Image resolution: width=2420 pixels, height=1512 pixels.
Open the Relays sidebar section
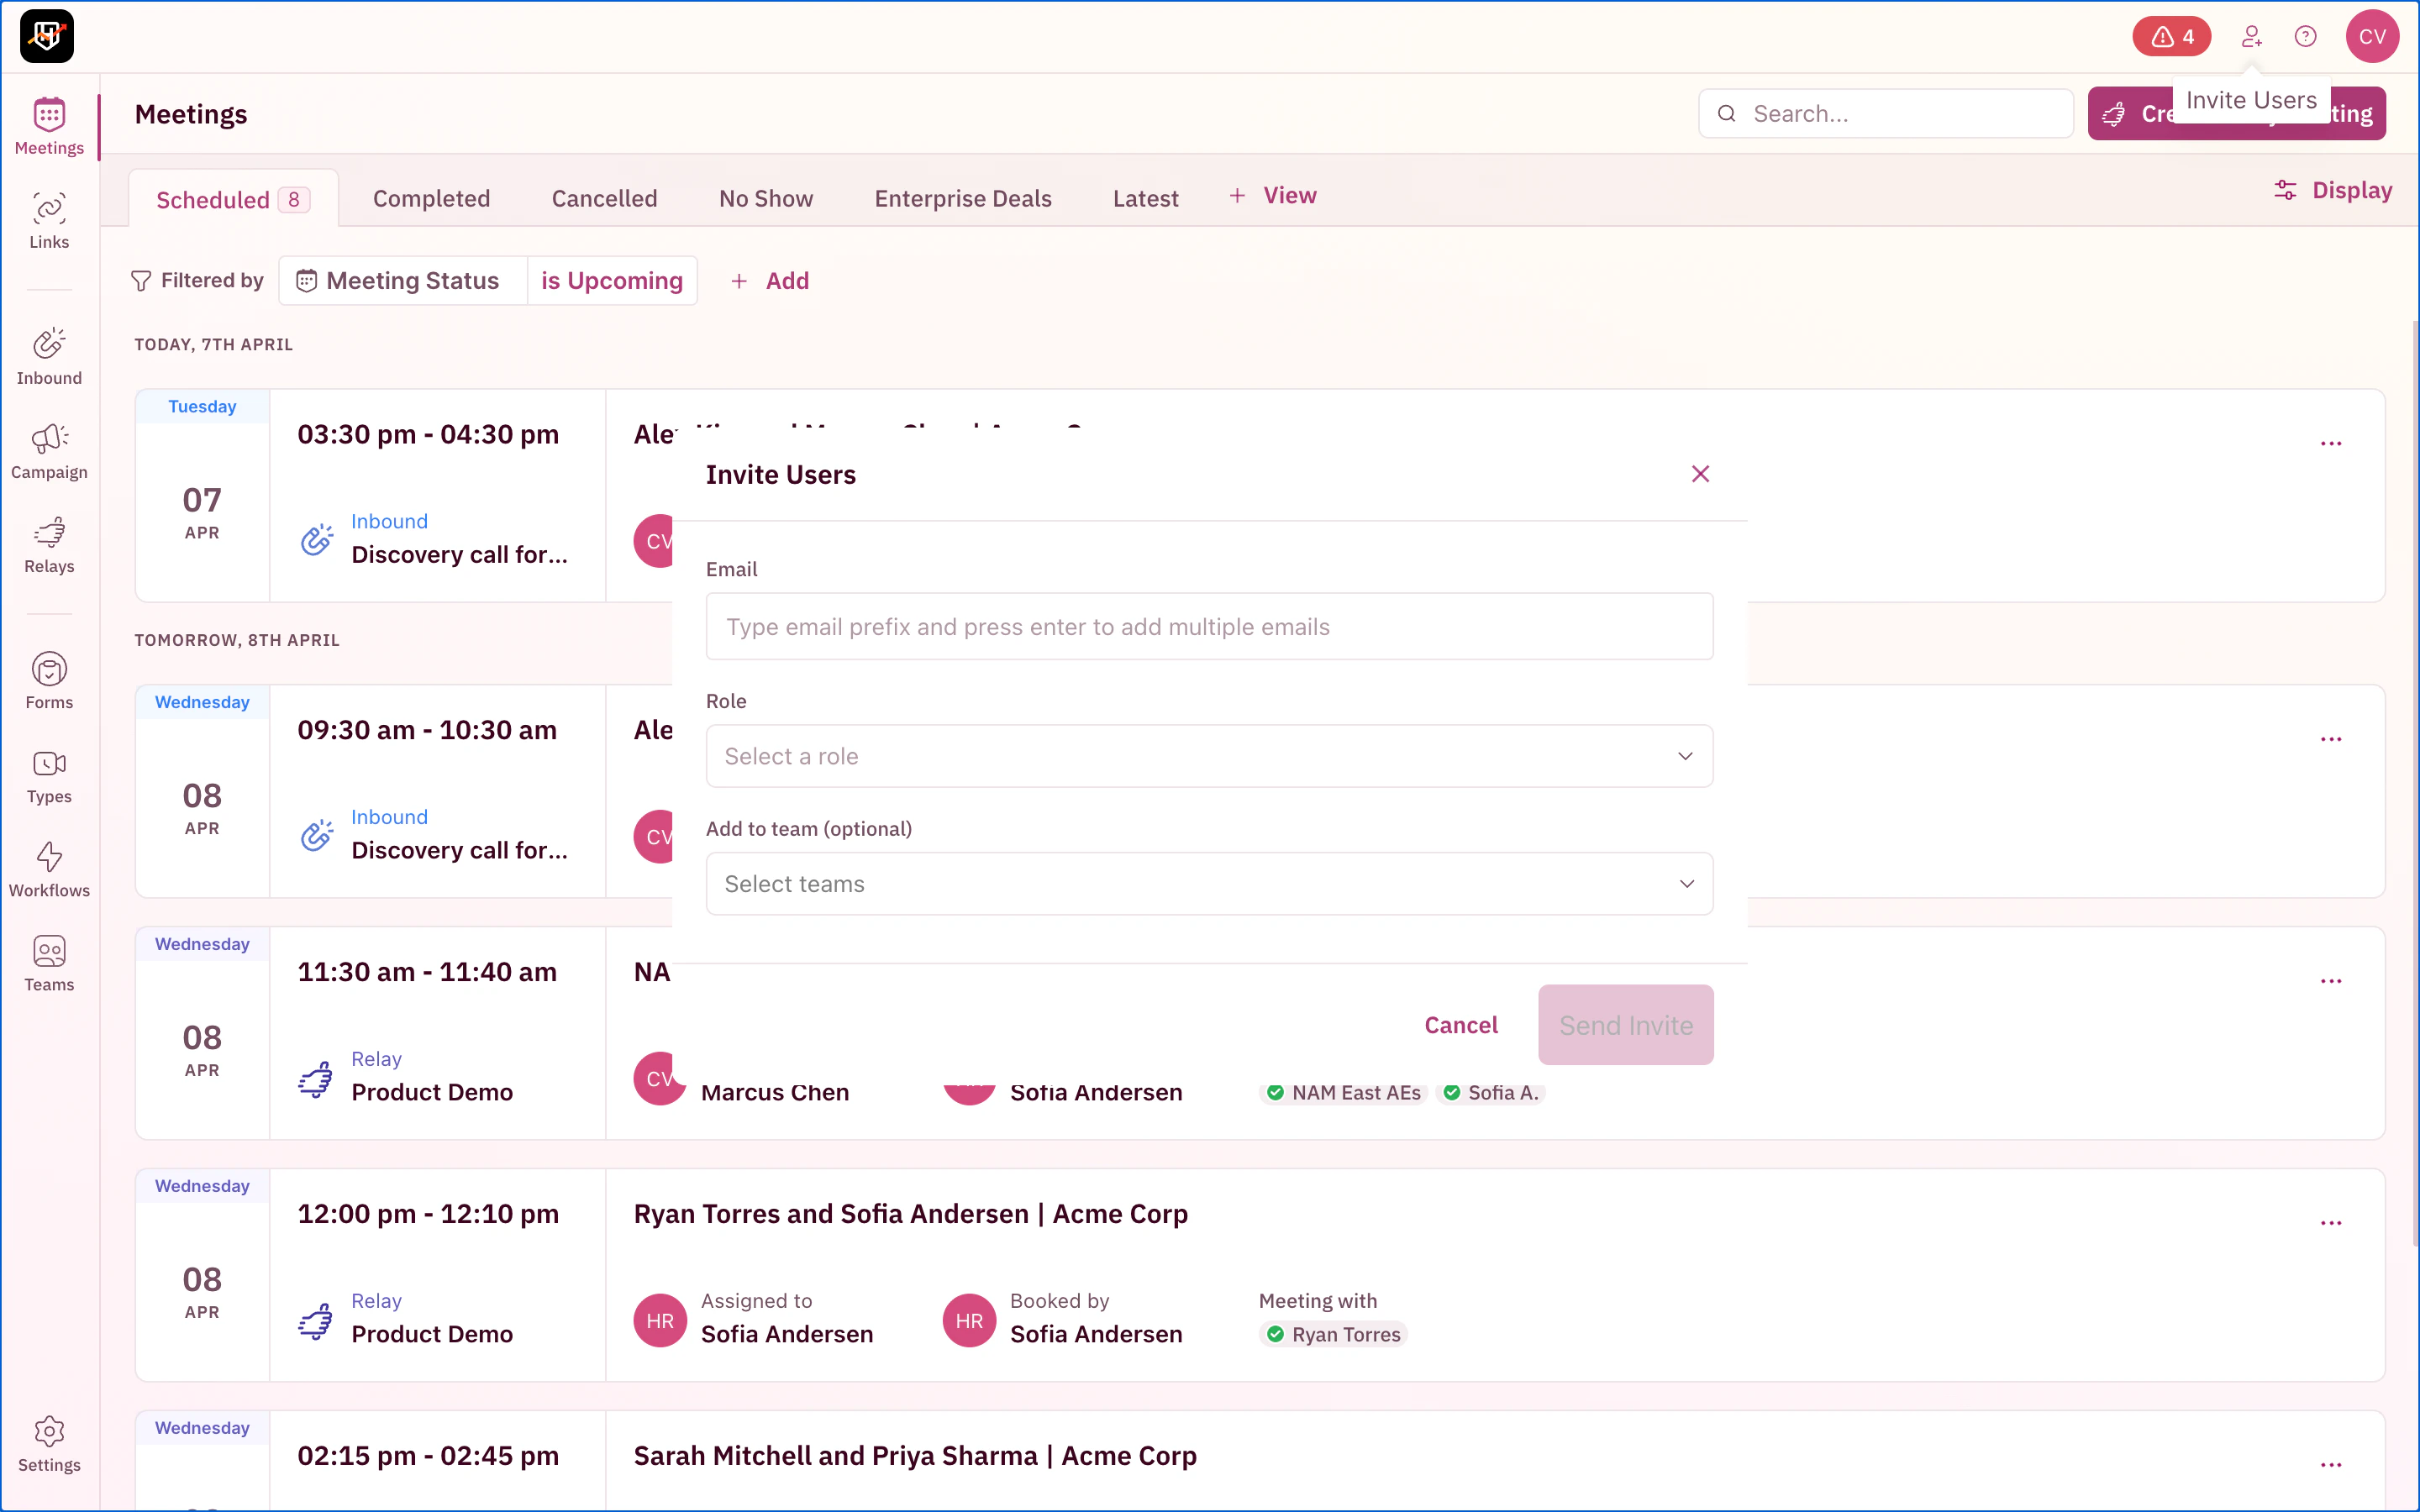(49, 544)
